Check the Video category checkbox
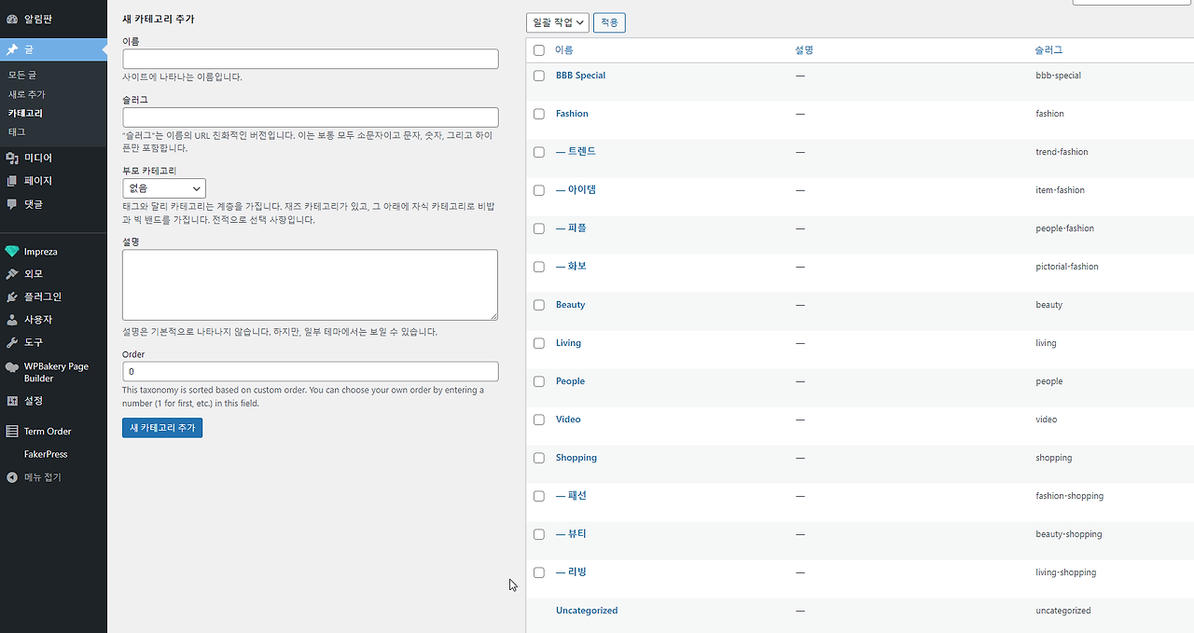The height and width of the screenshot is (633, 1194). coord(539,420)
